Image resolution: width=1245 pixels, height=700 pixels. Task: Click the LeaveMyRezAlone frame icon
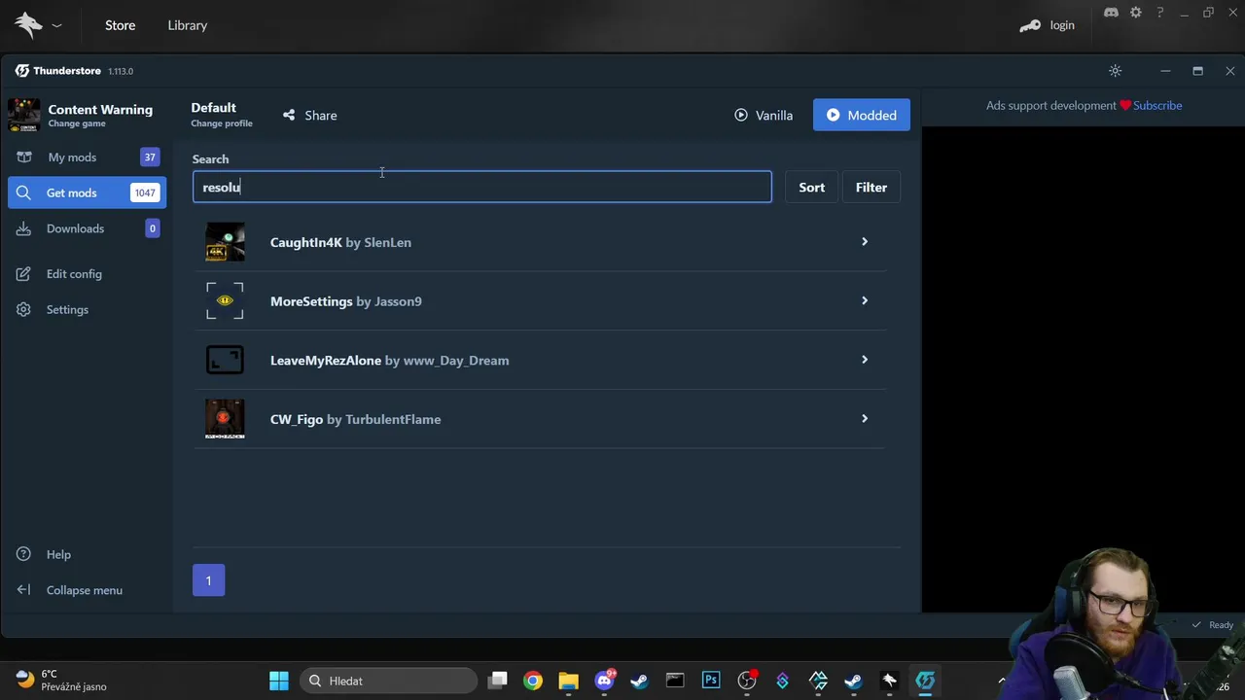click(225, 360)
